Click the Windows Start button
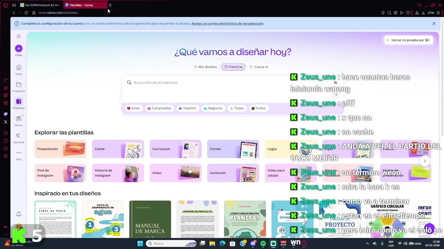The width and height of the screenshot is (444, 249). [140, 243]
